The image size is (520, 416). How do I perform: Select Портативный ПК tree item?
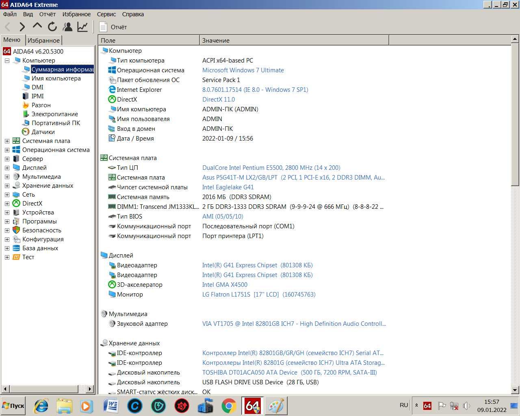(x=56, y=123)
